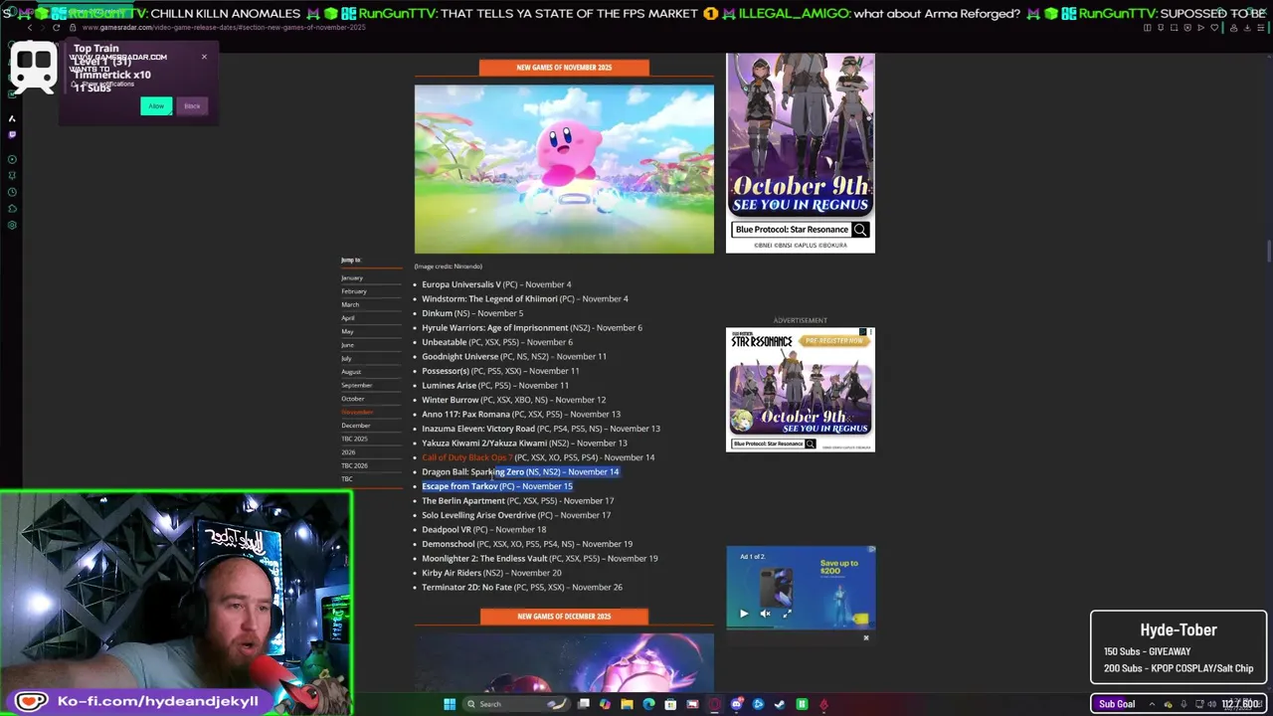This screenshot has height=716, width=1273.
Task: Expand the video ad to fullscreen
Action: 788,614
